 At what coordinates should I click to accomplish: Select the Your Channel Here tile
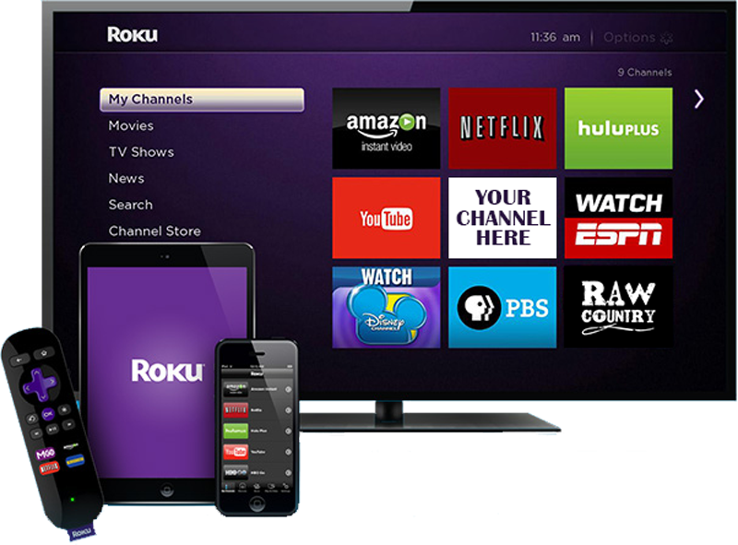tap(503, 218)
